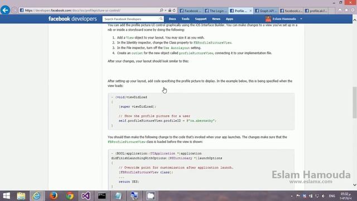Open the Apps menu item

pyautogui.click(x=229, y=19)
